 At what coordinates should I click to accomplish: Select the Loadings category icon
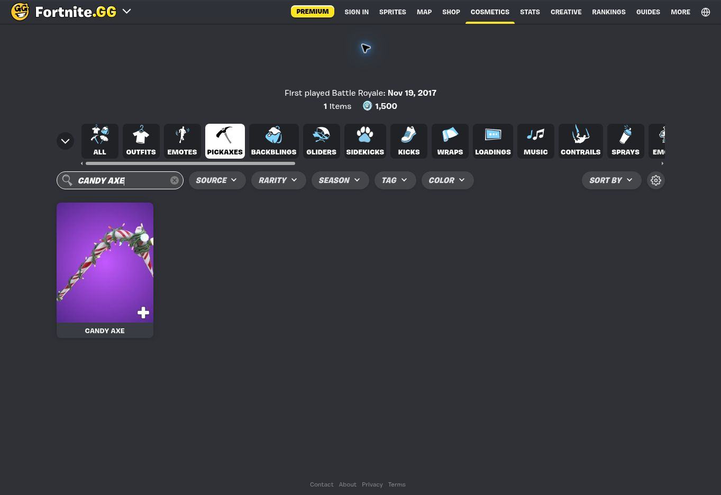[493, 141]
